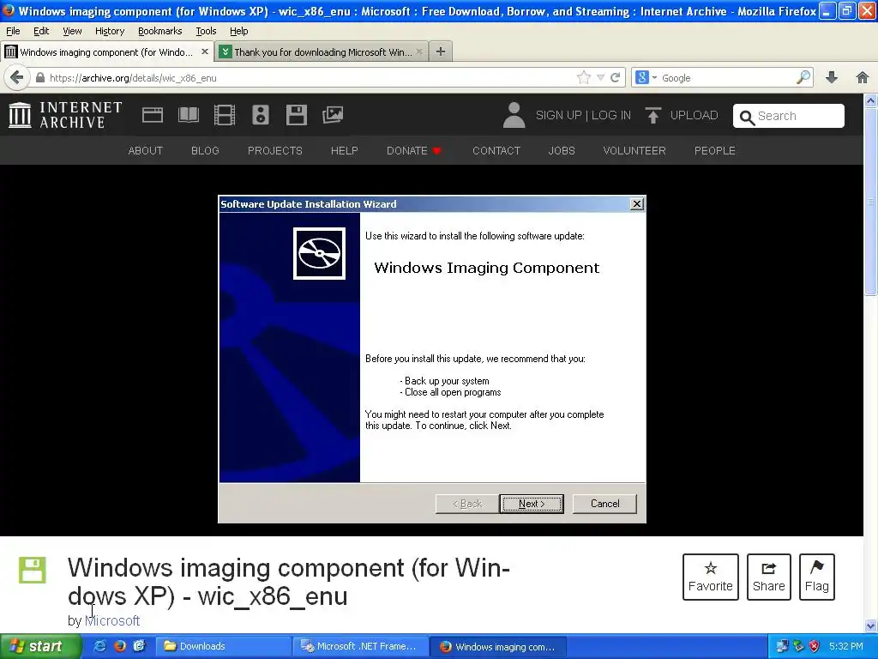The image size is (878, 659).
Task: Open the Texts book icon
Action: pos(188,115)
